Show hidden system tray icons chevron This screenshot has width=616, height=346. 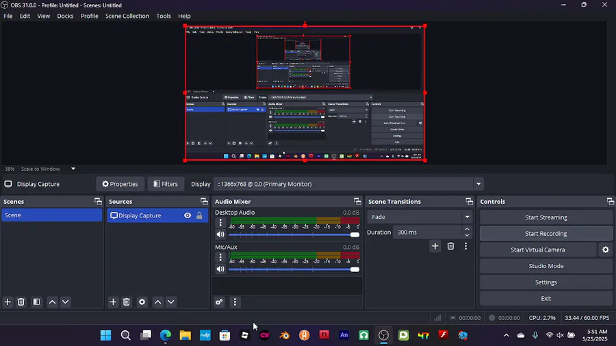pyautogui.click(x=506, y=335)
